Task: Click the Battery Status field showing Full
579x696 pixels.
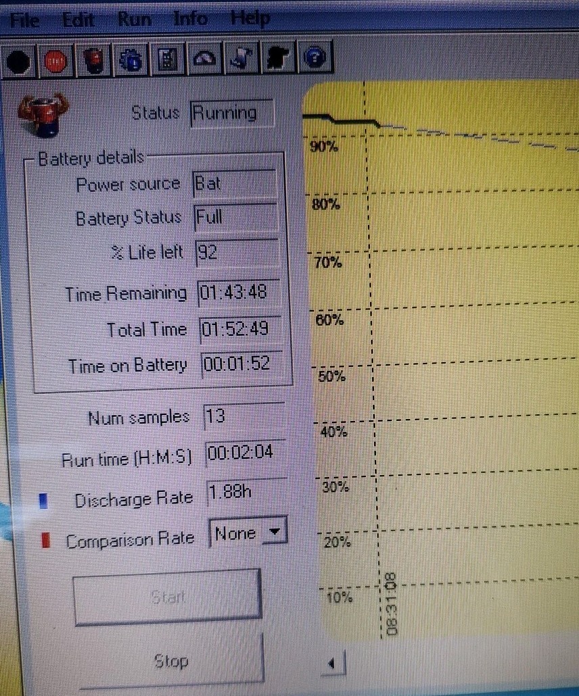Action: click(x=236, y=218)
